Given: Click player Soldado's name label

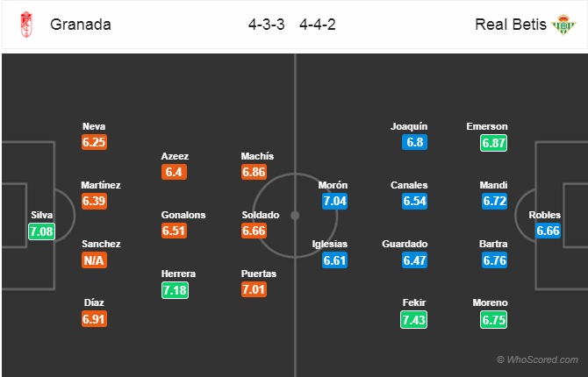Looking at the screenshot, I should point(260,215).
